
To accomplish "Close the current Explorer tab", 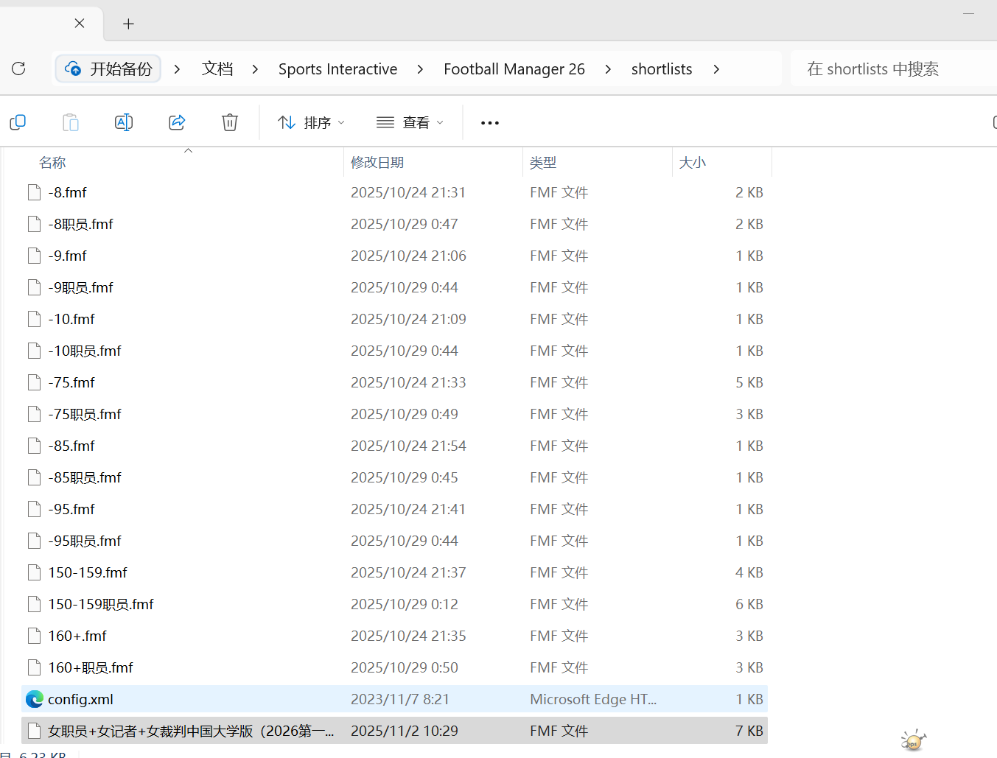I will click(80, 24).
